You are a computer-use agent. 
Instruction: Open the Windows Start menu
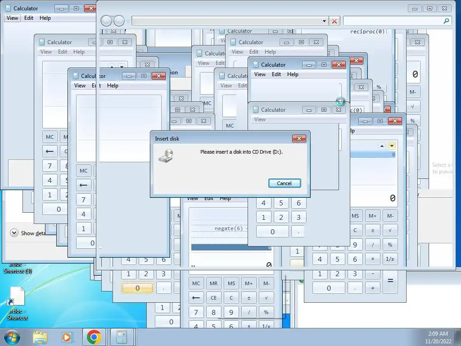click(x=12, y=337)
